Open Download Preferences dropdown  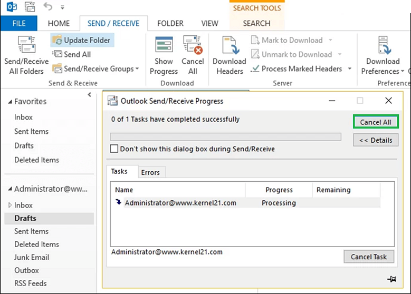383,55
